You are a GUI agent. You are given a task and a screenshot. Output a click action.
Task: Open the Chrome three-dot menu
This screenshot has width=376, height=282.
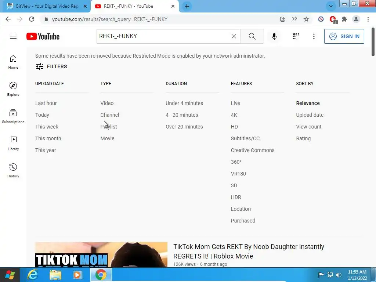point(368,19)
